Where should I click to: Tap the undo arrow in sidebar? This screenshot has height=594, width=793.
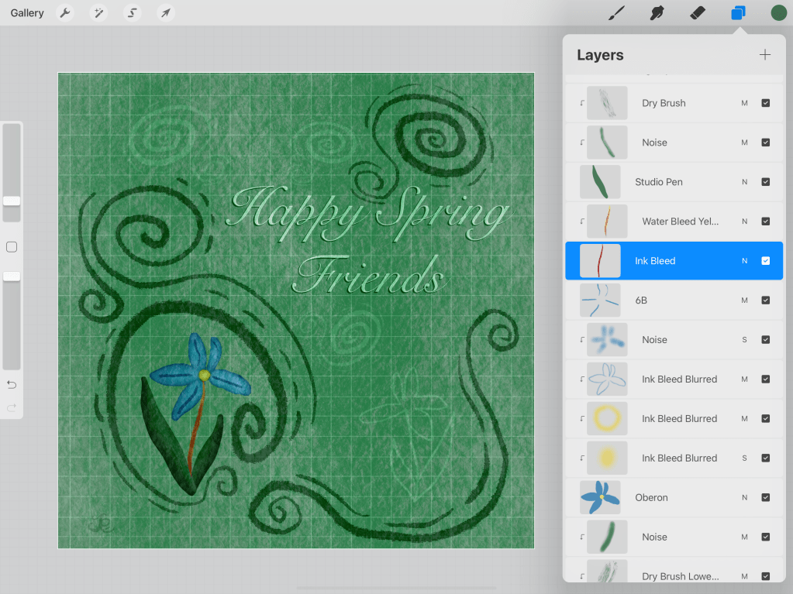point(12,385)
